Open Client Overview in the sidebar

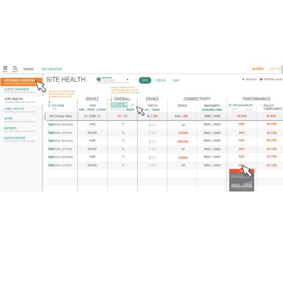[x=17, y=89]
